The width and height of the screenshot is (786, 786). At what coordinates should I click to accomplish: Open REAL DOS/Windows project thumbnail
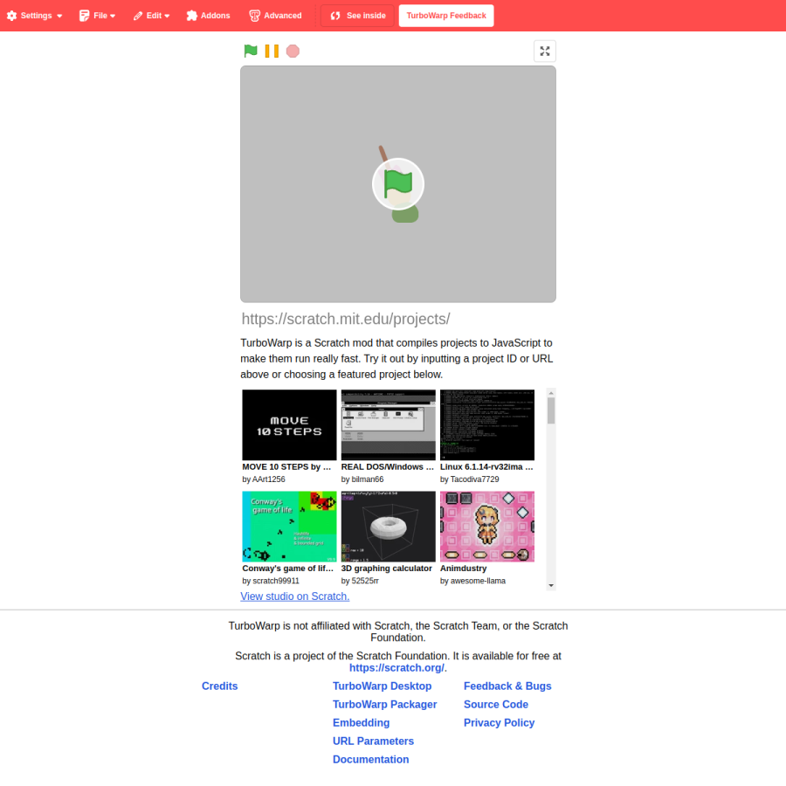(x=388, y=424)
